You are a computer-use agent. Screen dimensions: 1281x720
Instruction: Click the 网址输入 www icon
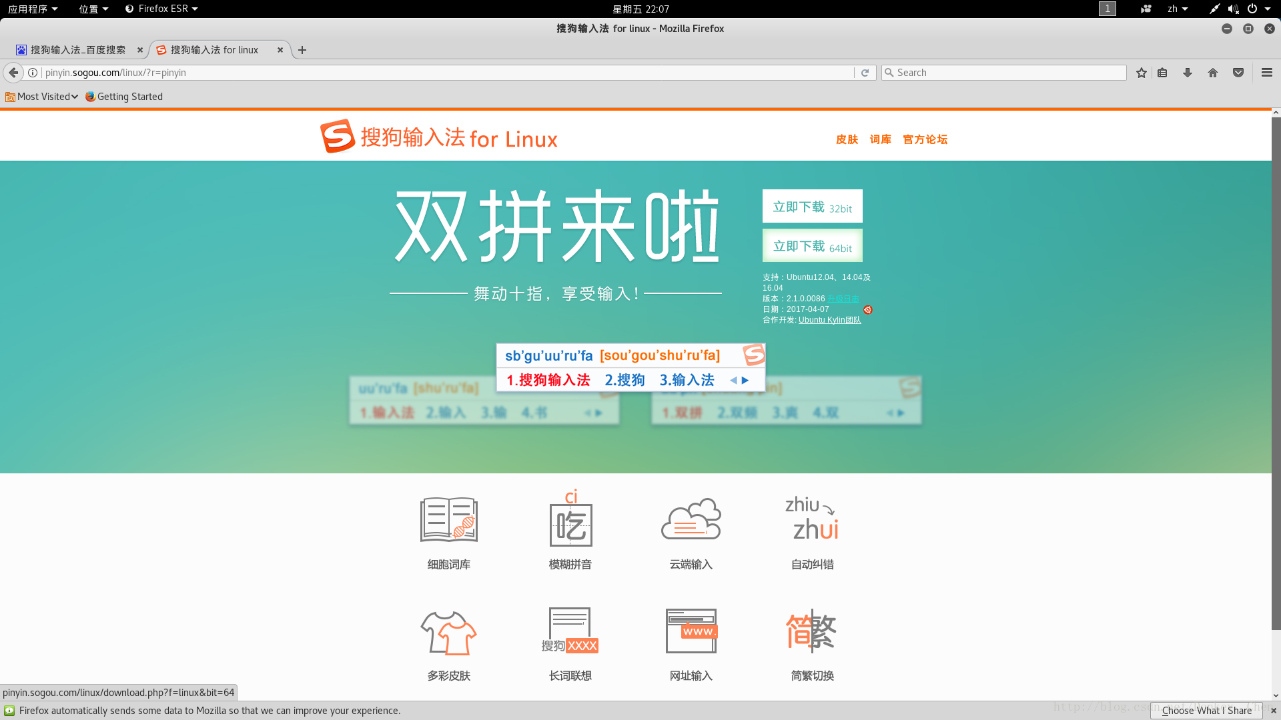click(x=691, y=631)
